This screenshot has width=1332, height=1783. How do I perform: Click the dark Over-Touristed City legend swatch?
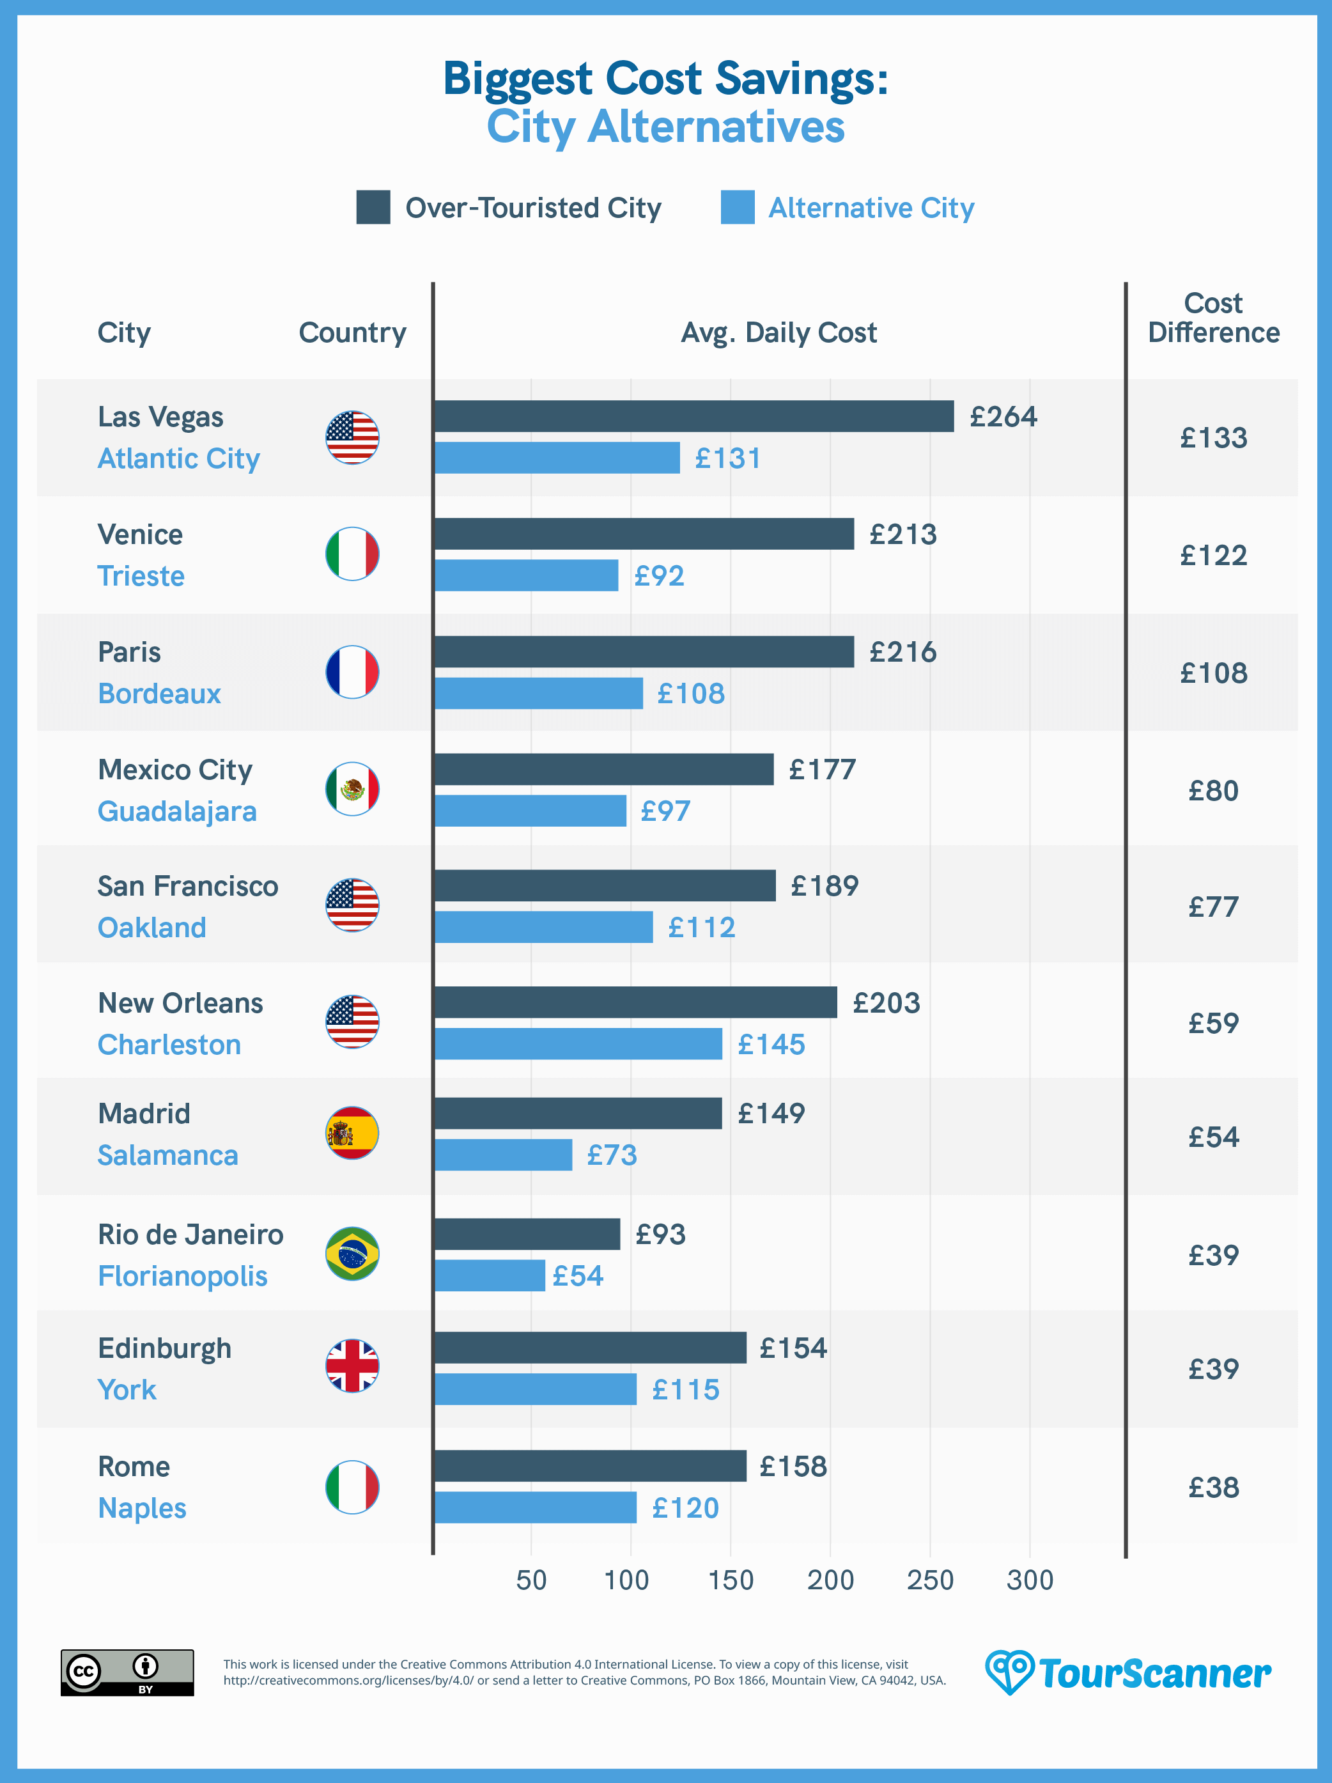pos(373,207)
